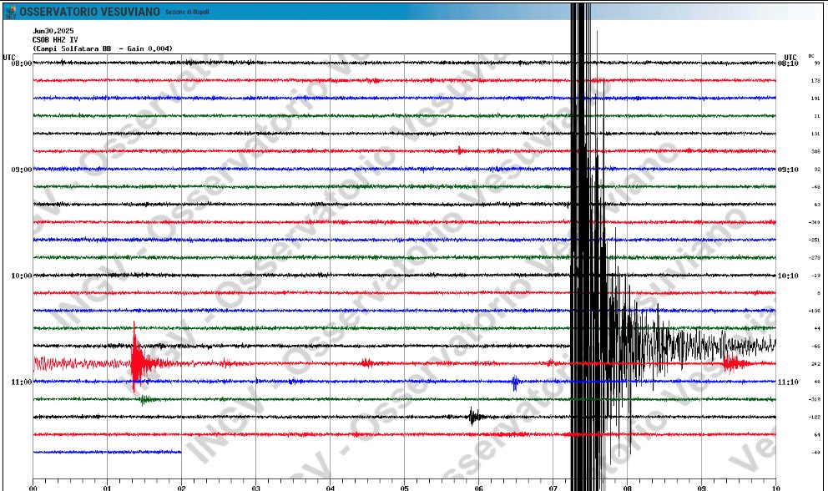Click the "02" minute axis label
The height and width of the screenshot is (491, 828).
(182, 488)
